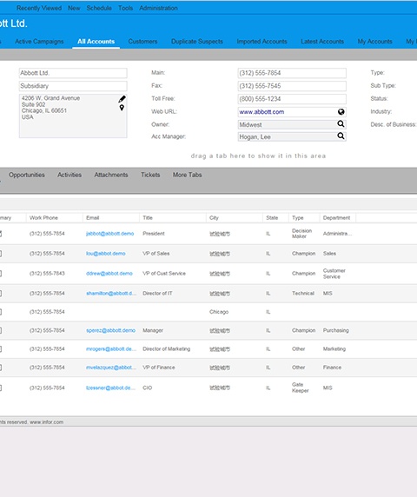
Task: Open the Tickets tab
Action: (150, 175)
